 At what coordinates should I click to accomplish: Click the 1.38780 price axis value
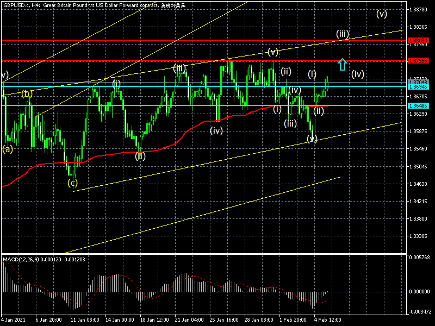(418, 10)
